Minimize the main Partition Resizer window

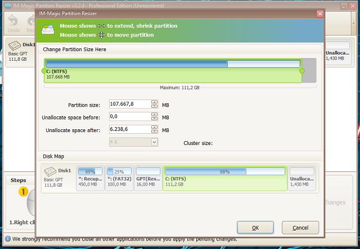tap(344, 6)
